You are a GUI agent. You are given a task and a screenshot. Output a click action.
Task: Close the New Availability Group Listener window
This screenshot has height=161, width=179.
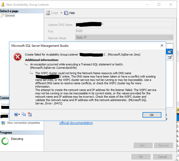[x=171, y=4]
